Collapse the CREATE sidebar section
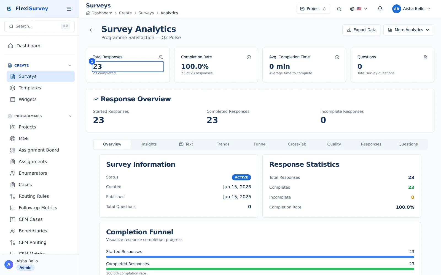The height and width of the screenshot is (275, 441). tap(70, 65)
